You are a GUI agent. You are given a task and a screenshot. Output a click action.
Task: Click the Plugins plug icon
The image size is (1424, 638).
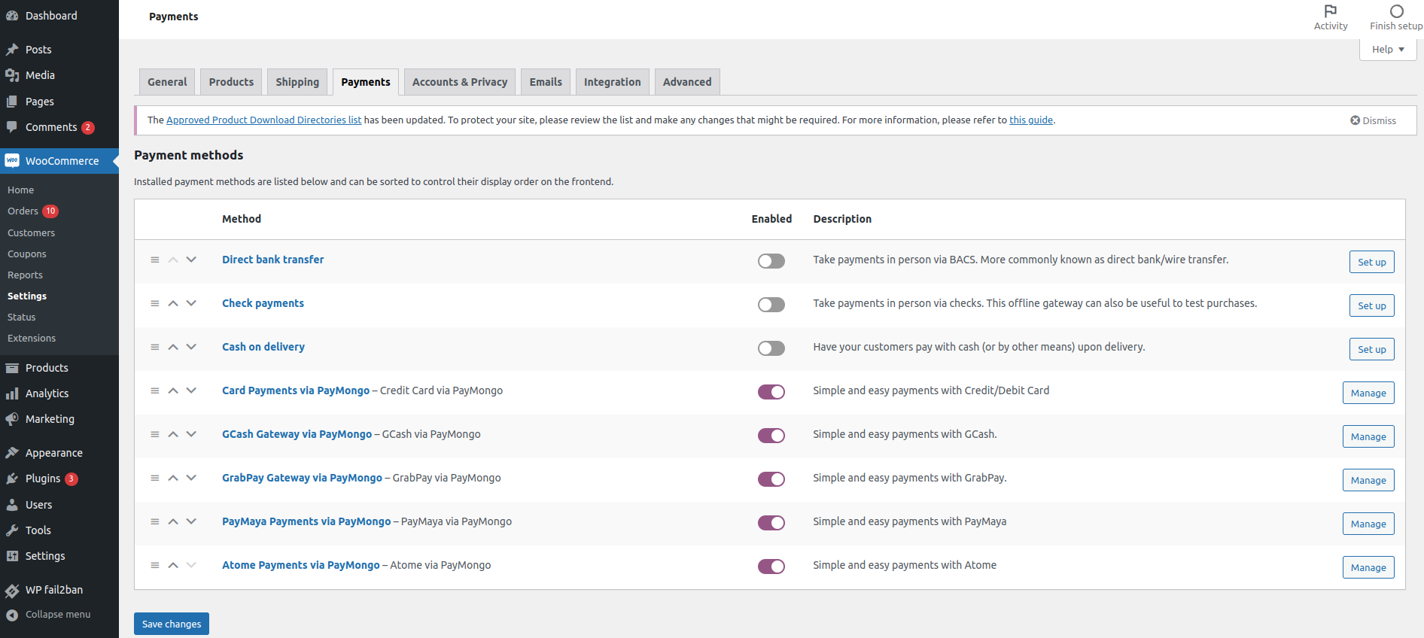12,478
